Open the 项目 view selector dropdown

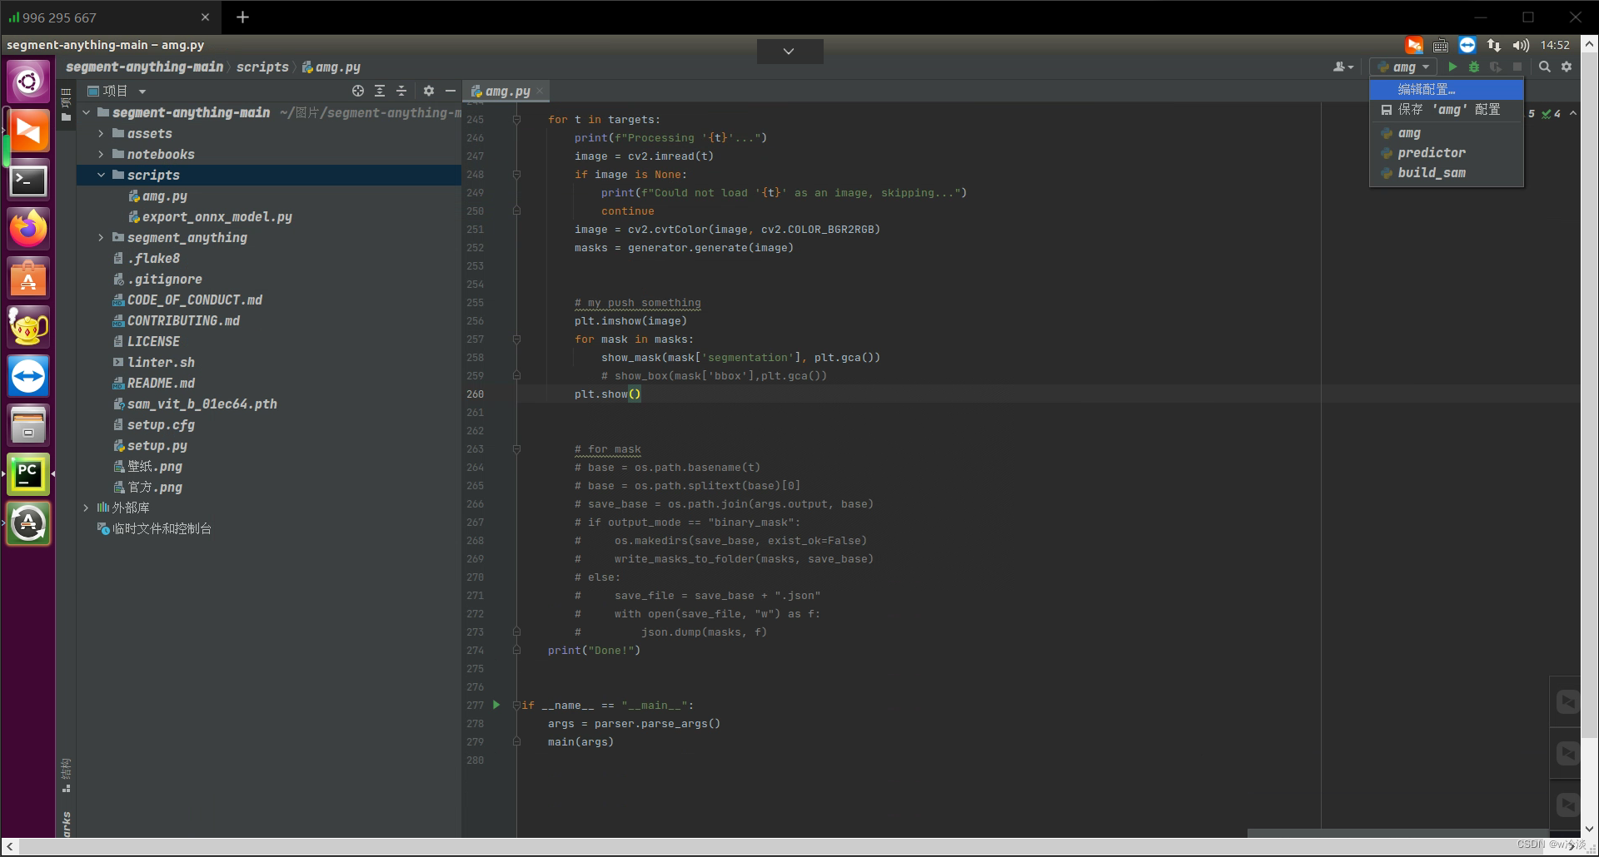click(x=117, y=91)
